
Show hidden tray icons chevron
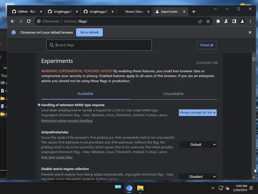click(213, 188)
